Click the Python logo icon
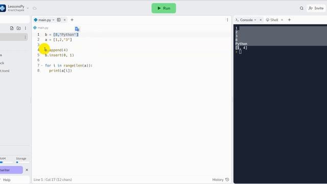This screenshot has width=327, height=184. (3, 8)
